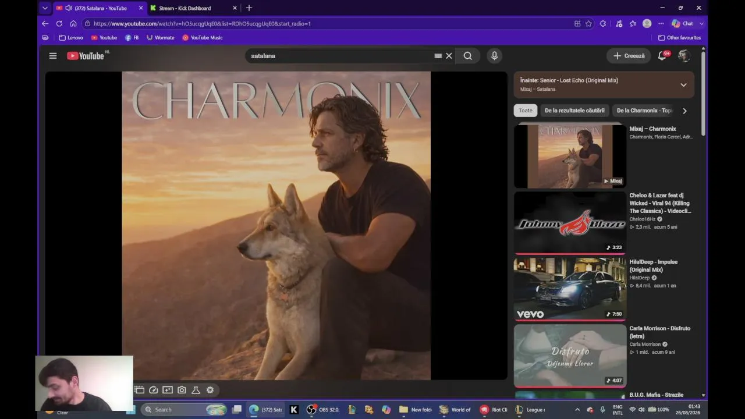
Task: Open the Mixaj – Charmonix title link
Action: coord(652,129)
